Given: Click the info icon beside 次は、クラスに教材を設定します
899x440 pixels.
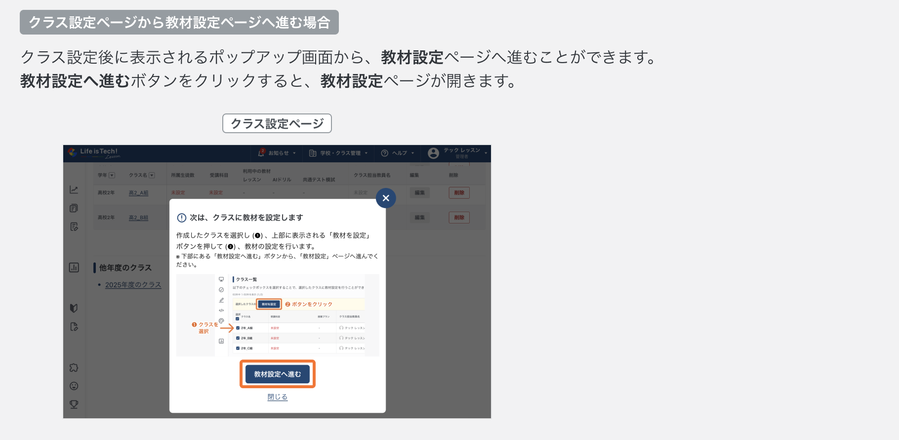Looking at the screenshot, I should (182, 218).
